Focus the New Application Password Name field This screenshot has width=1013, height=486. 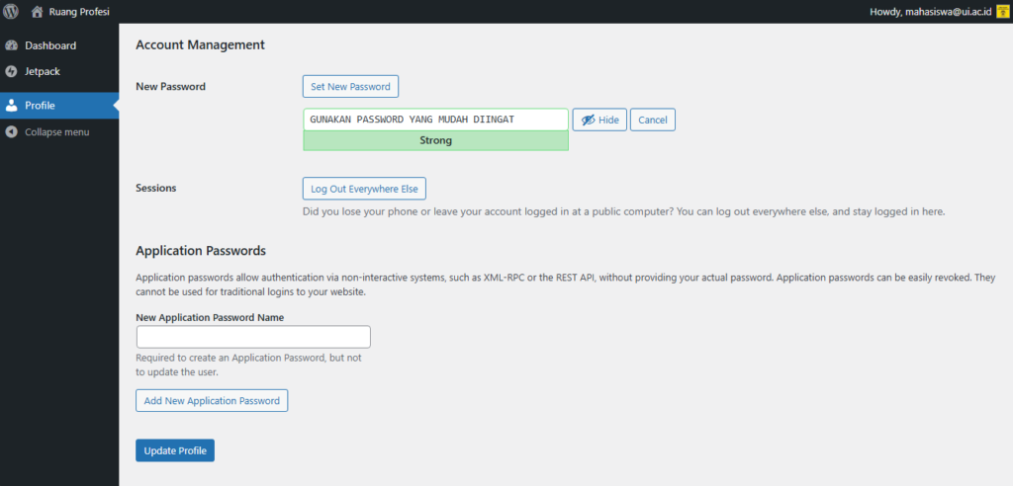pos(253,337)
